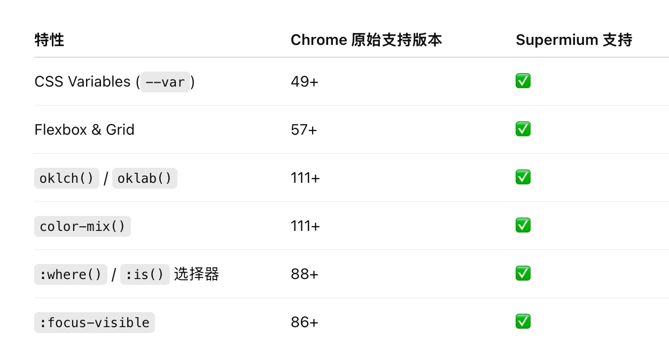Click the checkmark in the :focus-visible row
Screen dimensions: 669x356
(x=523, y=322)
